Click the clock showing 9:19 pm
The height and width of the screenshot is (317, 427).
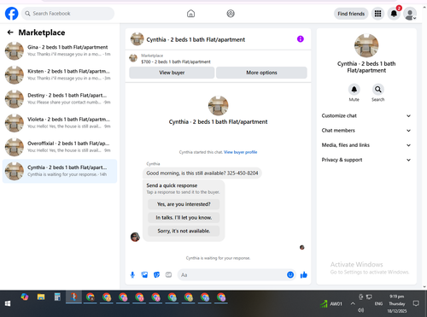click(x=396, y=296)
